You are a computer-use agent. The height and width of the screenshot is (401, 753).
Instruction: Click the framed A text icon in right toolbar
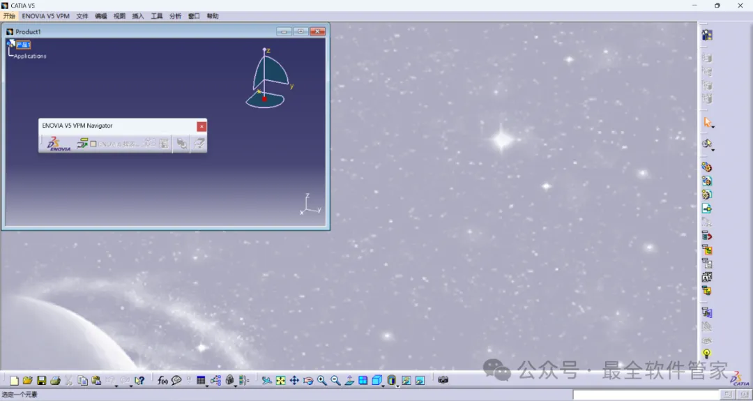tap(706, 277)
